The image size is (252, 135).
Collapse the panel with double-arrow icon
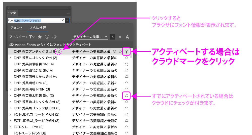point(69,8)
